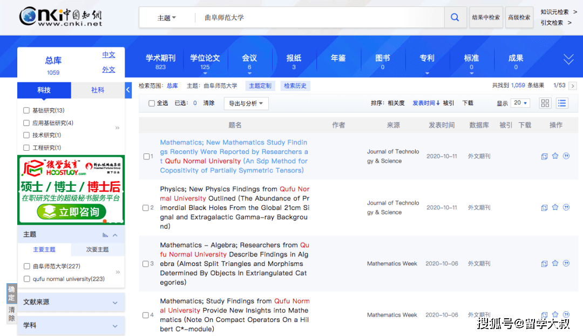The height and width of the screenshot is (336, 583).
Task: Collapse the left sidebar panel arrow
Action: 128,90
